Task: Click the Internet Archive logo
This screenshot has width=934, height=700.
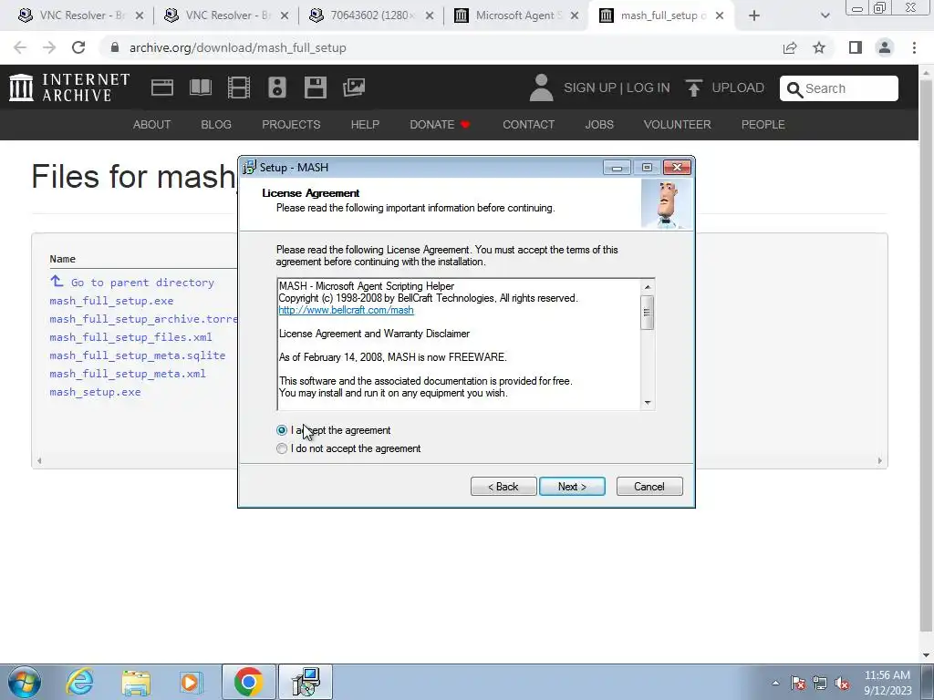Action: pos(69,87)
